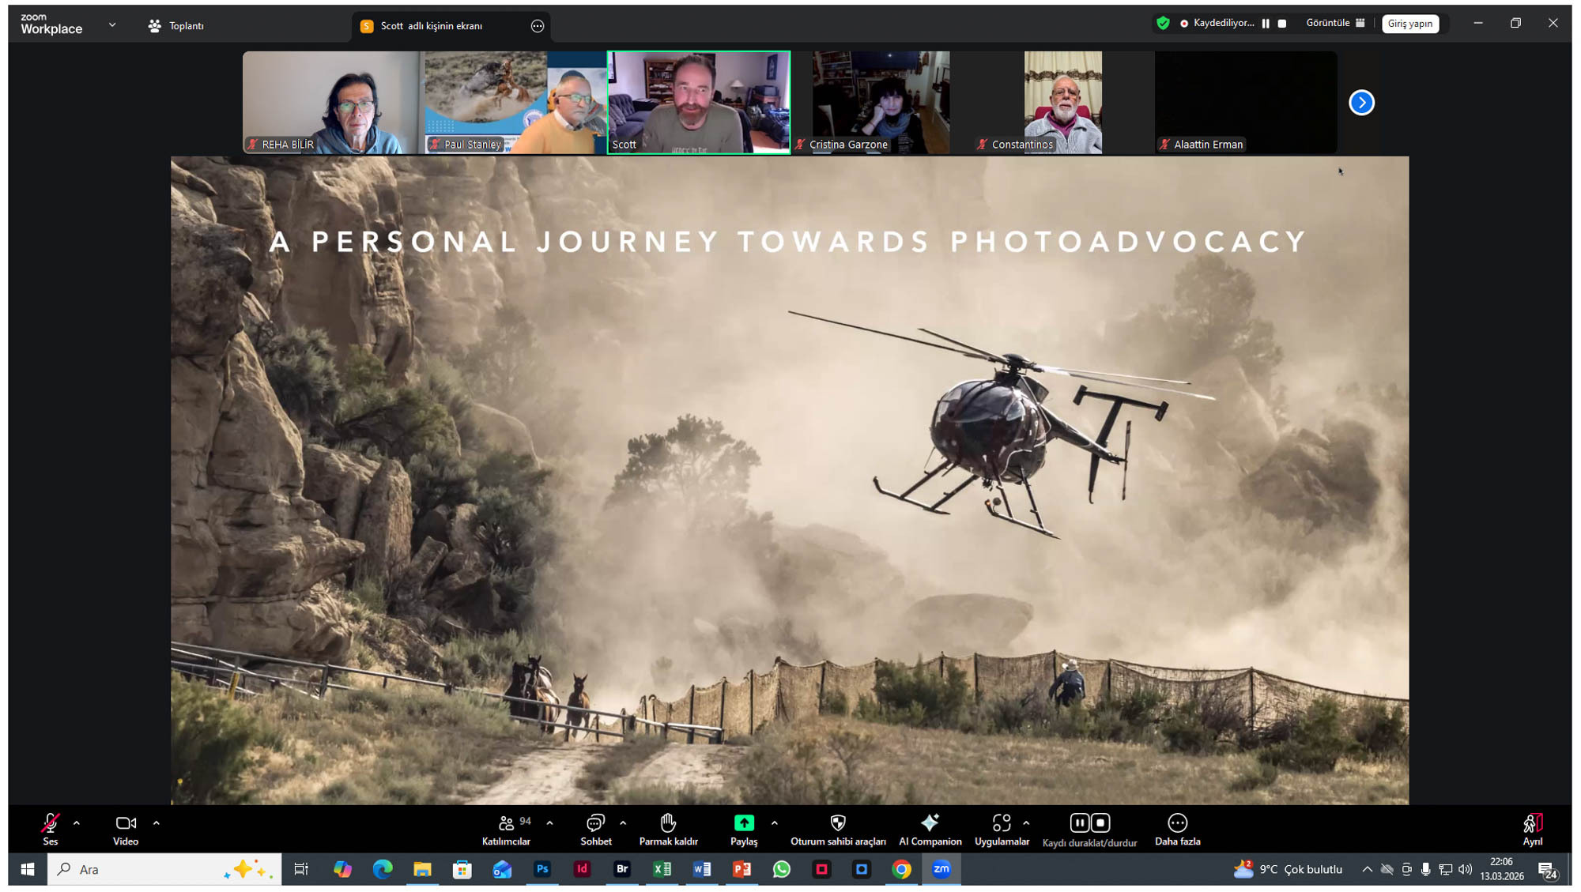Pause recording in the top Kaydediliyor indicator
The image size is (1581, 892).
click(x=1266, y=24)
